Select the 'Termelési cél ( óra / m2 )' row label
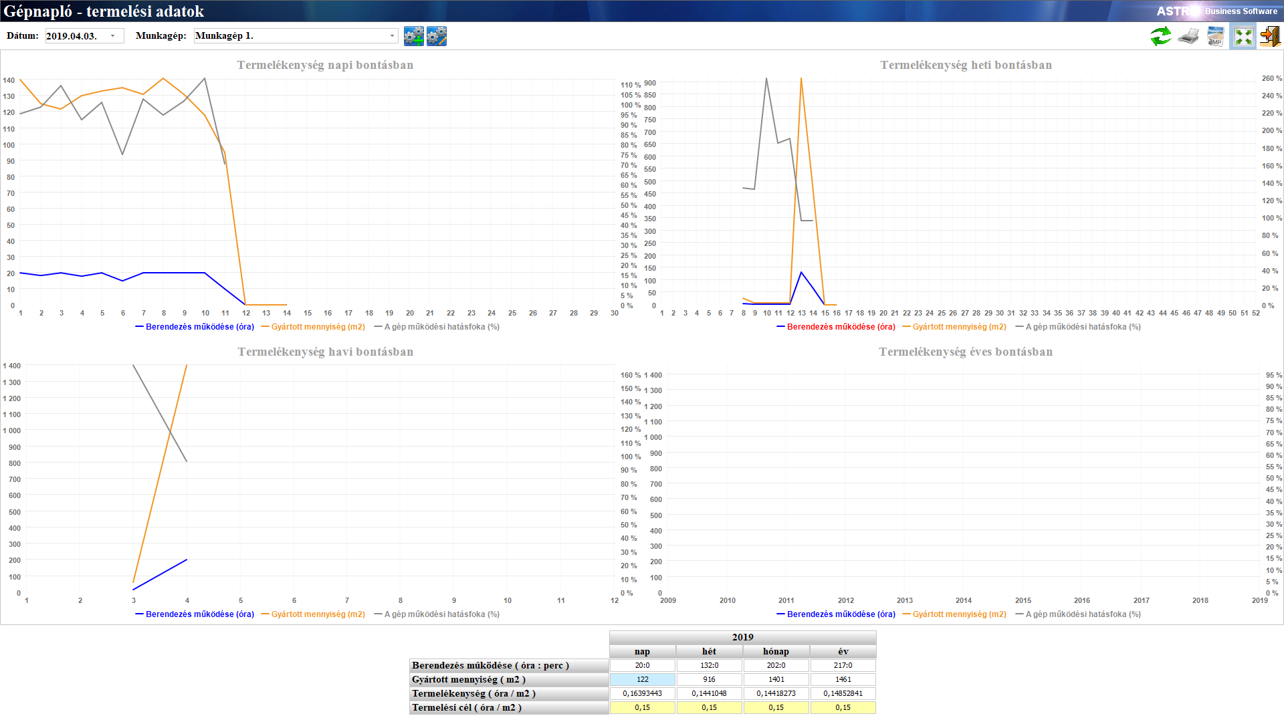1284x722 pixels. (x=509, y=707)
